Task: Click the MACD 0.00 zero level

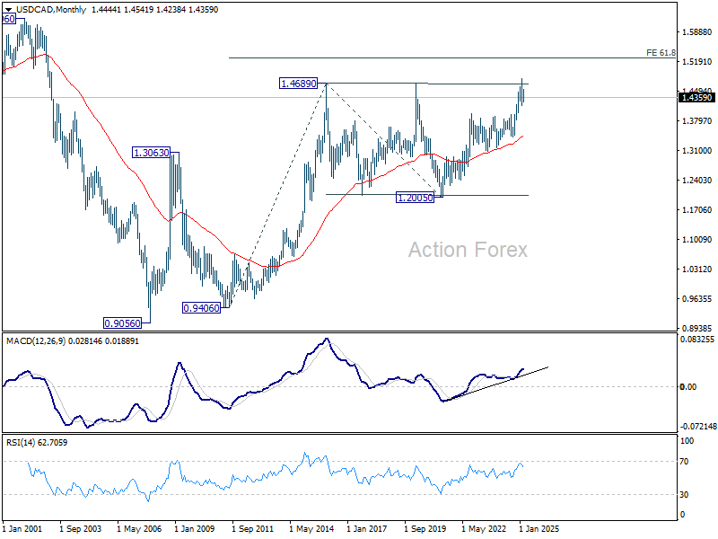Action: [x=688, y=387]
